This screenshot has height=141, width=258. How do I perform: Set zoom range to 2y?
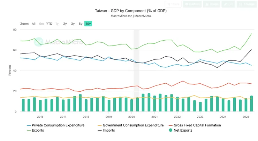click(65, 24)
